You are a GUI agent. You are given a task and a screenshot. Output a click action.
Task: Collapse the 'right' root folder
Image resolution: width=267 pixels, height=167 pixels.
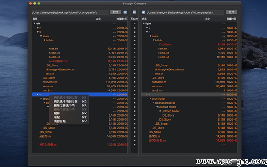click(x=144, y=24)
